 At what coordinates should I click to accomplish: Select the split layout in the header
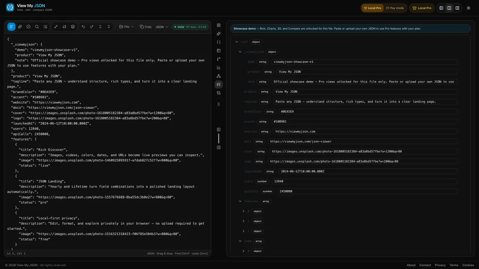coord(449,8)
